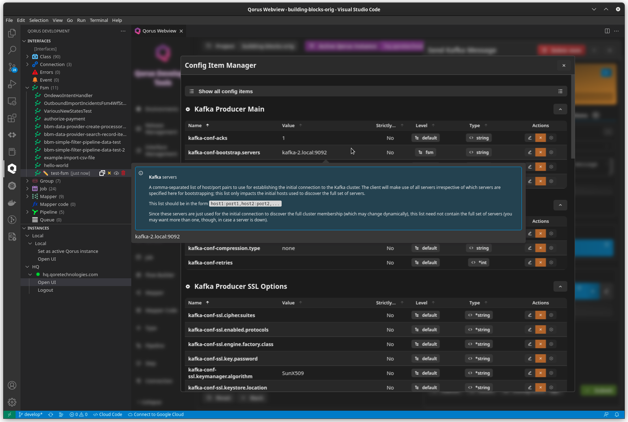Edit kafka-conf-ssl.key.password item

tap(530, 359)
